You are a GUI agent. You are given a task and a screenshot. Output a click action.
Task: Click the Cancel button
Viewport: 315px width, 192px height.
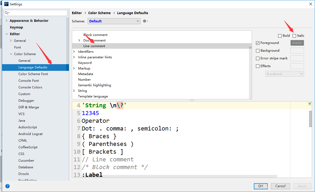280,186
